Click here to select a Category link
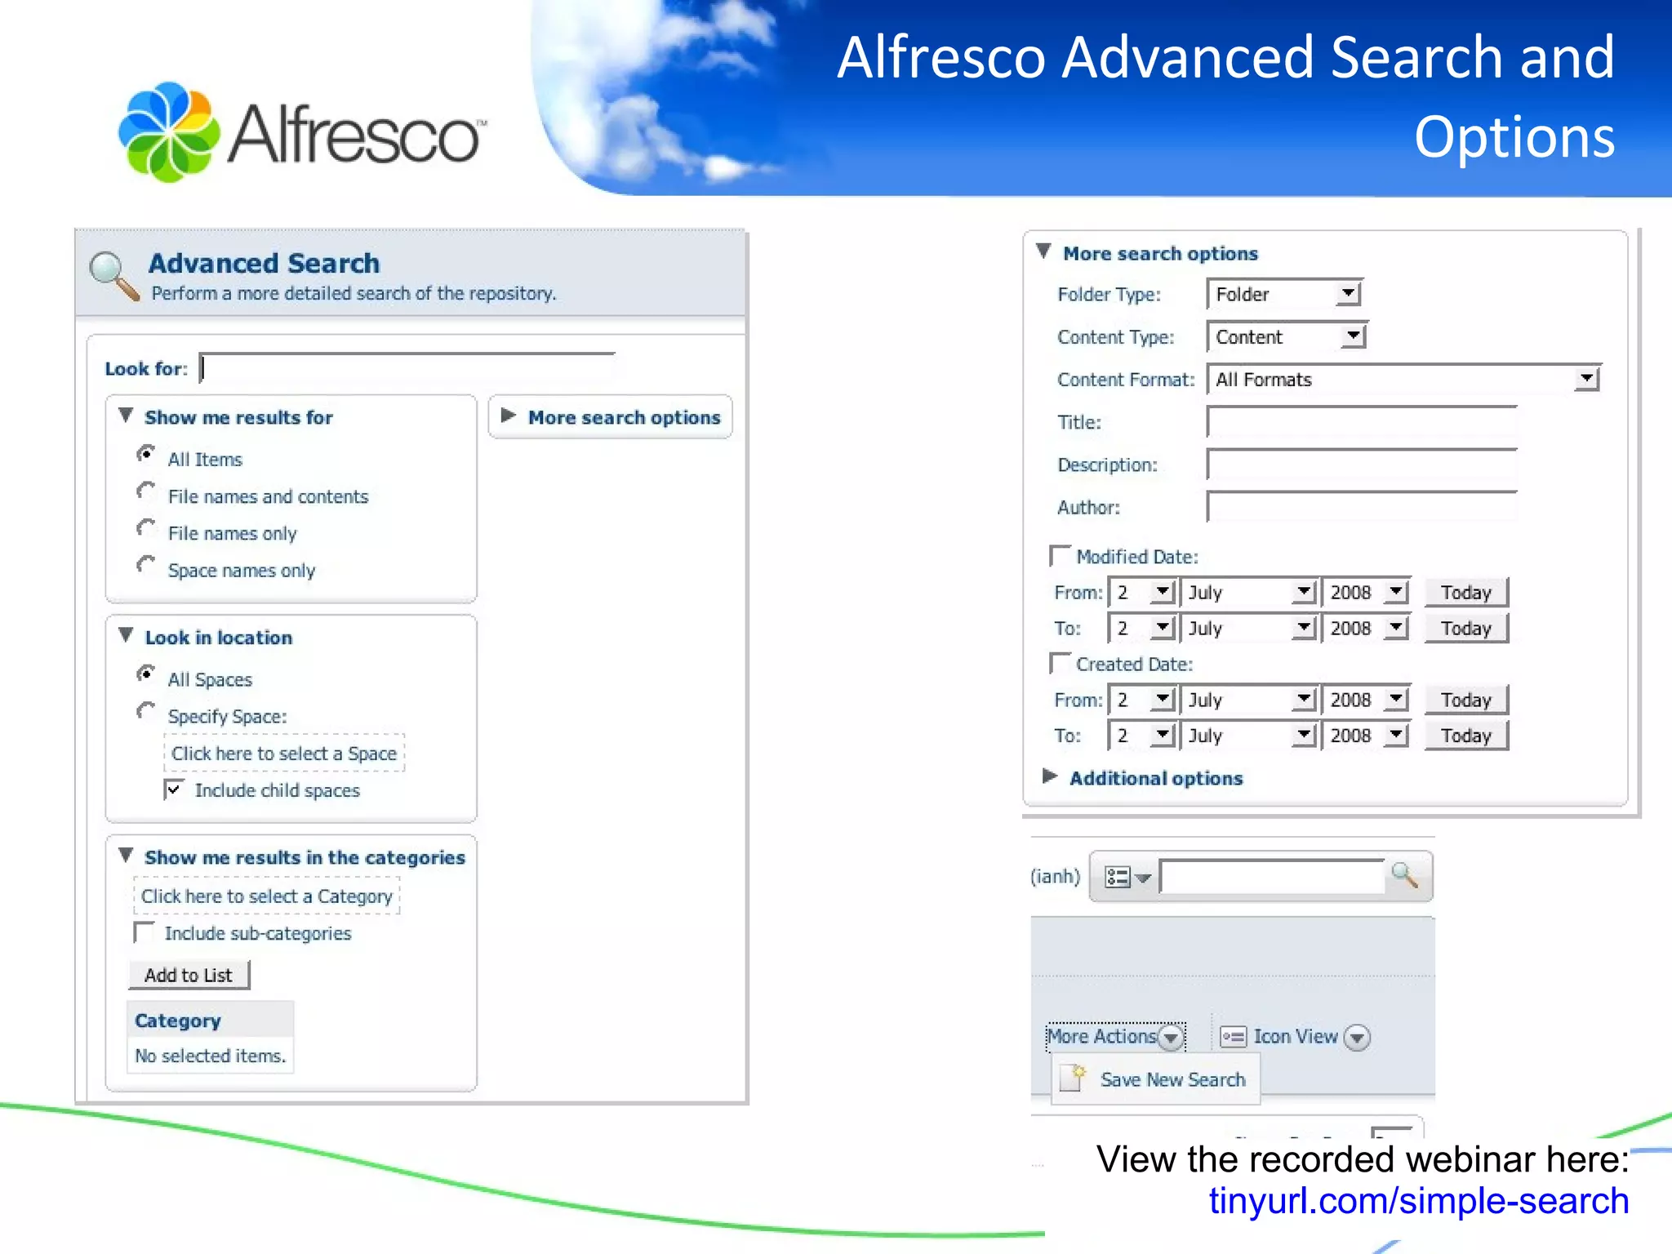This screenshot has height=1254, width=1672. pyautogui.click(x=267, y=896)
